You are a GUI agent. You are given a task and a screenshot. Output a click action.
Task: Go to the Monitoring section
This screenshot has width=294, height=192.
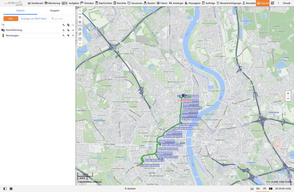[52, 3]
